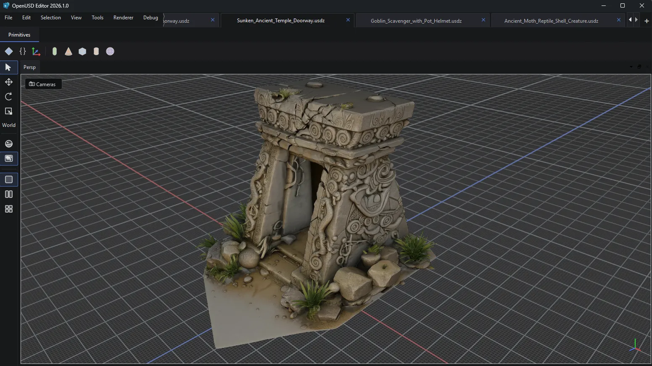
Task: Minimize the OpenUSD Editor window
Action: (x=604, y=5)
